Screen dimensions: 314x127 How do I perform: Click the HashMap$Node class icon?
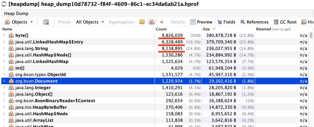pyautogui.click(x=11, y=114)
